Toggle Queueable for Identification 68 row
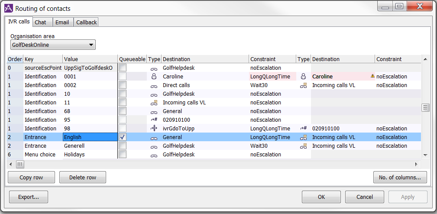 point(123,111)
